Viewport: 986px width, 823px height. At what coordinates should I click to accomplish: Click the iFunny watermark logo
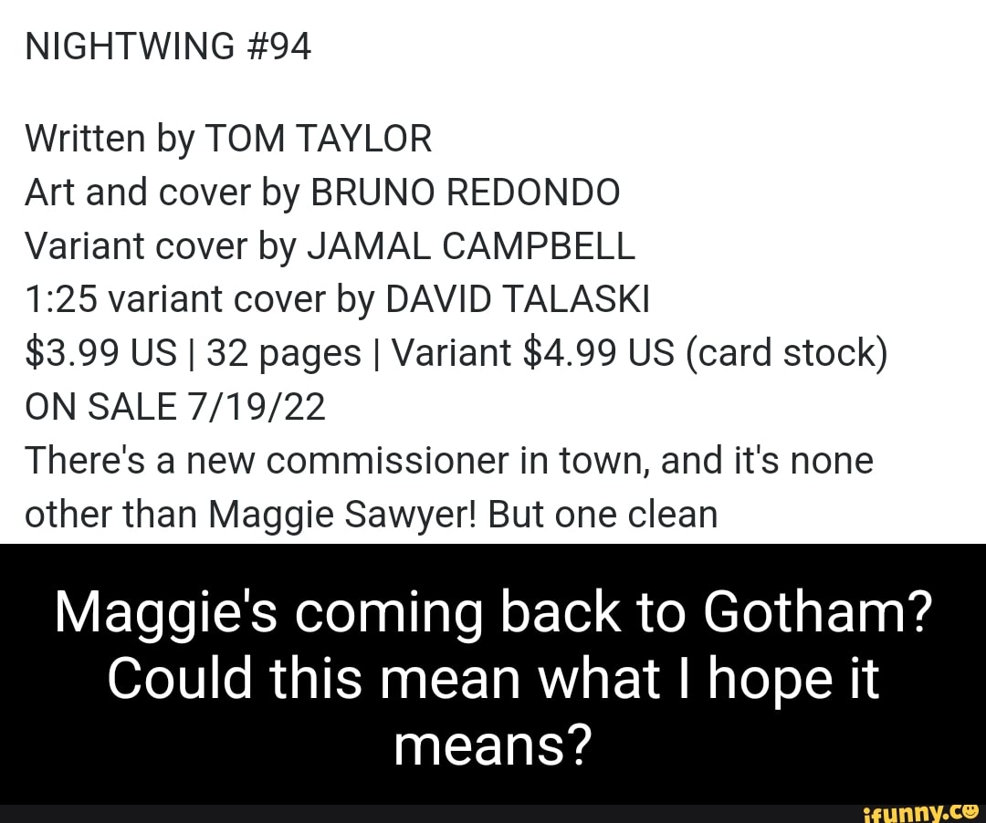point(921,813)
